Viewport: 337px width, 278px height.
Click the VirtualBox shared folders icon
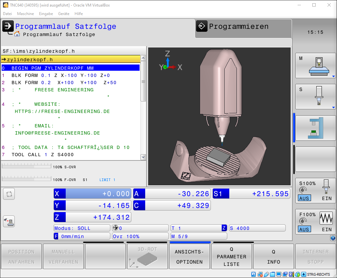(273, 274)
